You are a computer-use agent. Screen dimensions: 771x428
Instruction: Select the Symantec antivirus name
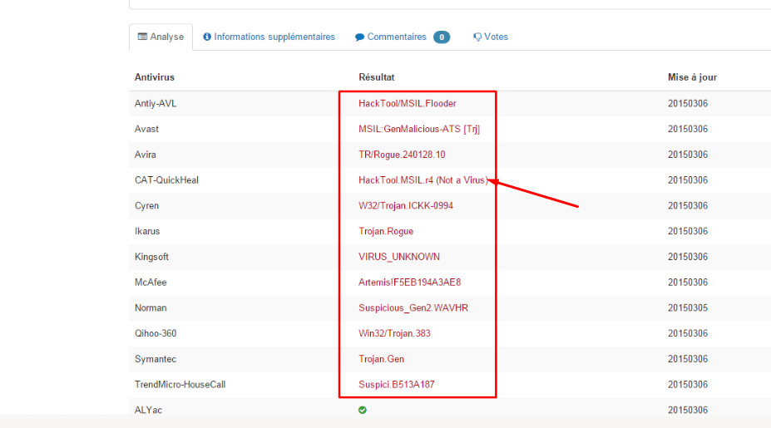point(156,359)
